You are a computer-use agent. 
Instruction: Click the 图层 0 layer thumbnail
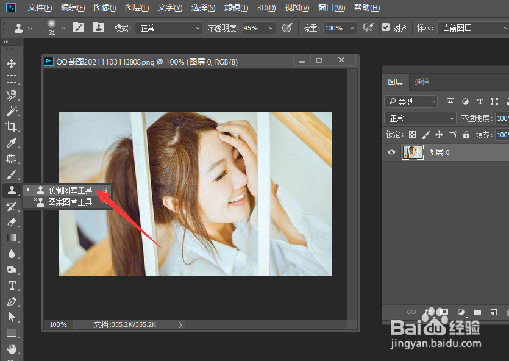point(412,152)
